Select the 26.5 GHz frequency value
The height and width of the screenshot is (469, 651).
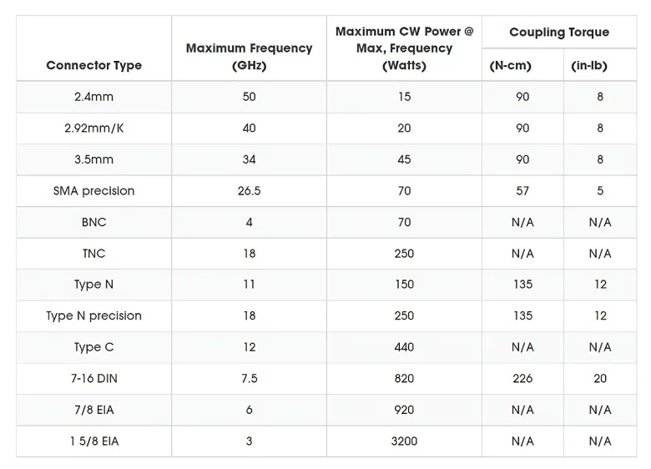coord(249,191)
